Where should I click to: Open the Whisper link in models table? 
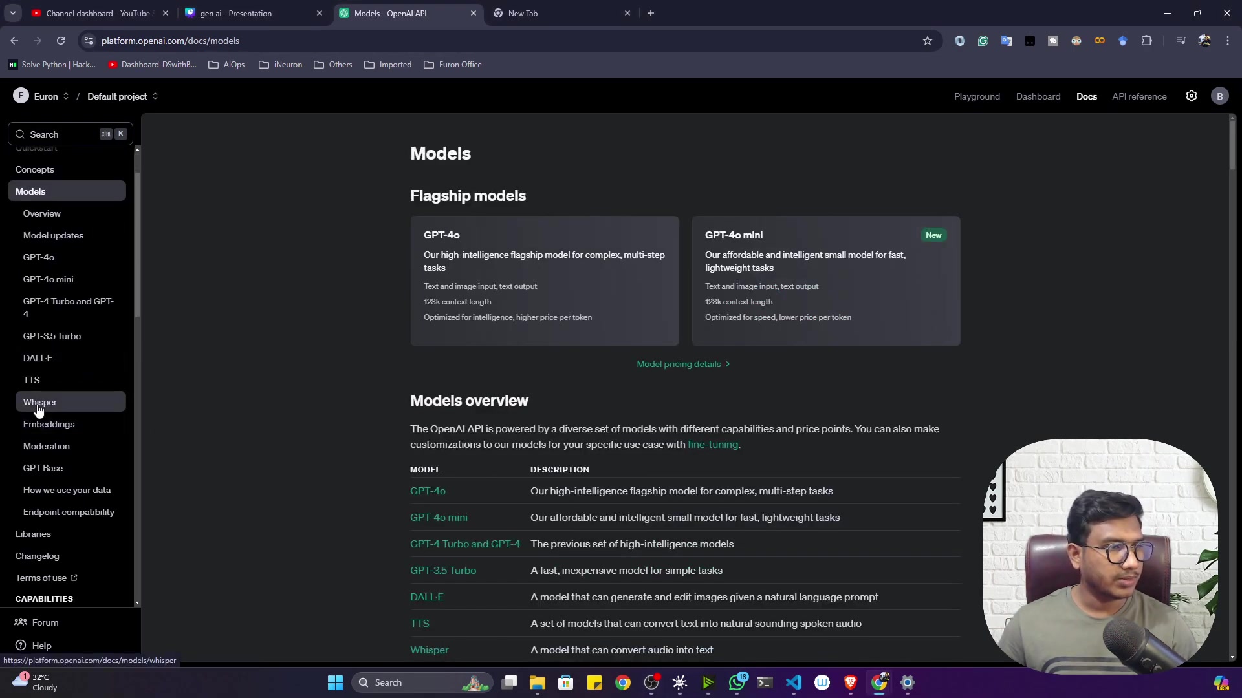coord(429,650)
